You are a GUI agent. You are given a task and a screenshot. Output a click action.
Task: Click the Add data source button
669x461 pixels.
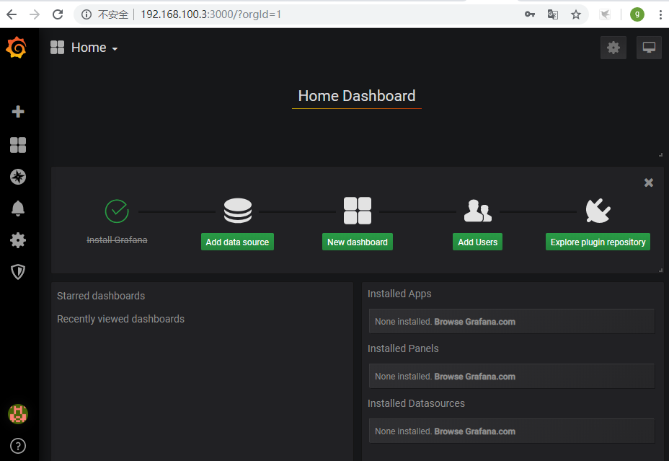tap(237, 242)
